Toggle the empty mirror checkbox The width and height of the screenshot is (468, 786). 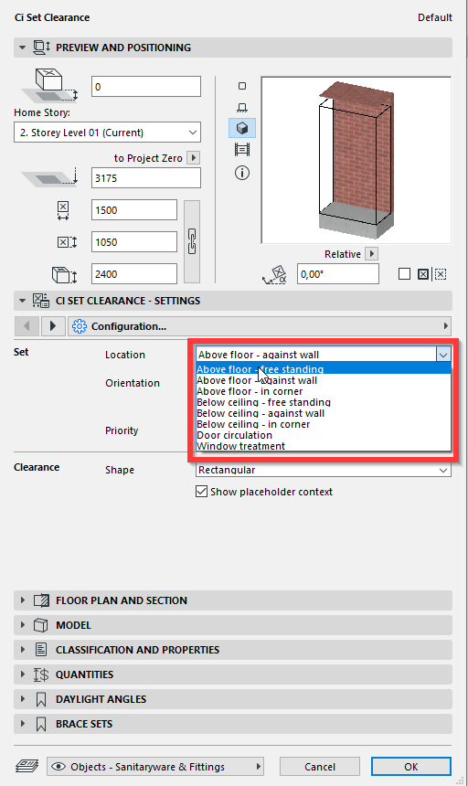pos(404,273)
